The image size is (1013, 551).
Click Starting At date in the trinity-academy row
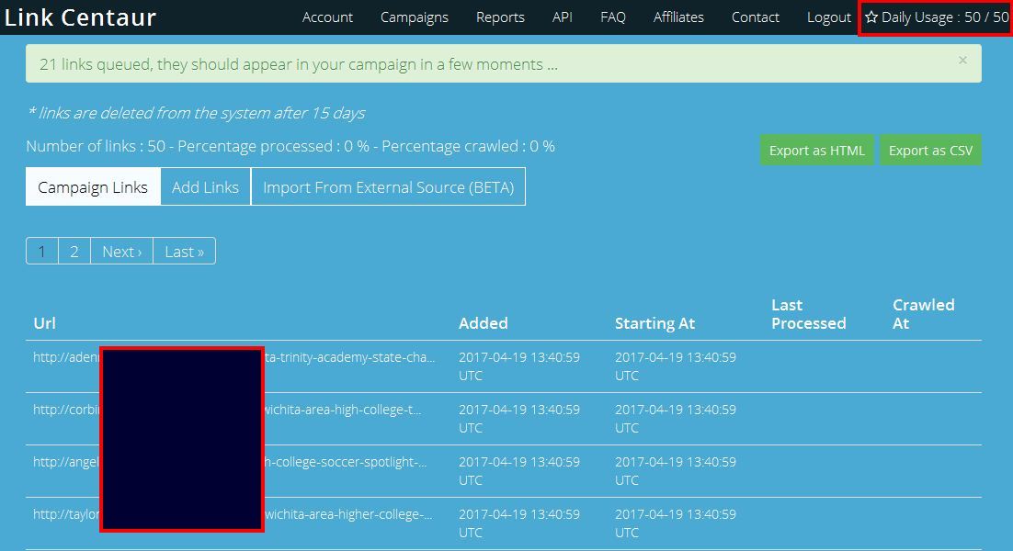click(676, 366)
